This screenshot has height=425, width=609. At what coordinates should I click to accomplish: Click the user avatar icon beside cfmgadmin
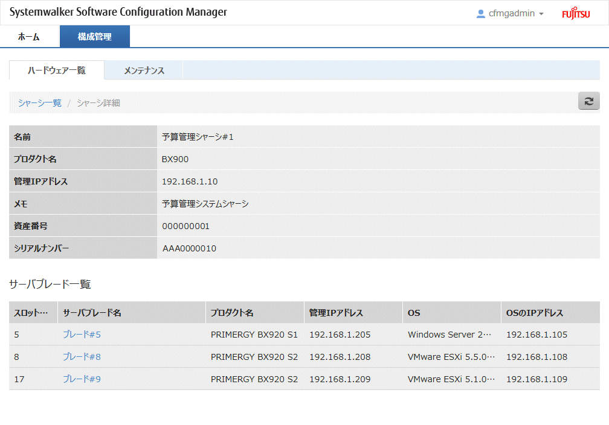click(480, 13)
